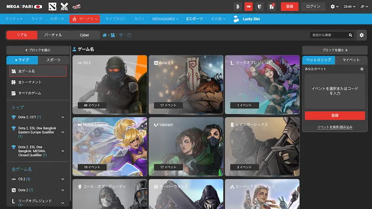Open the MegaPari home logo

24,7
